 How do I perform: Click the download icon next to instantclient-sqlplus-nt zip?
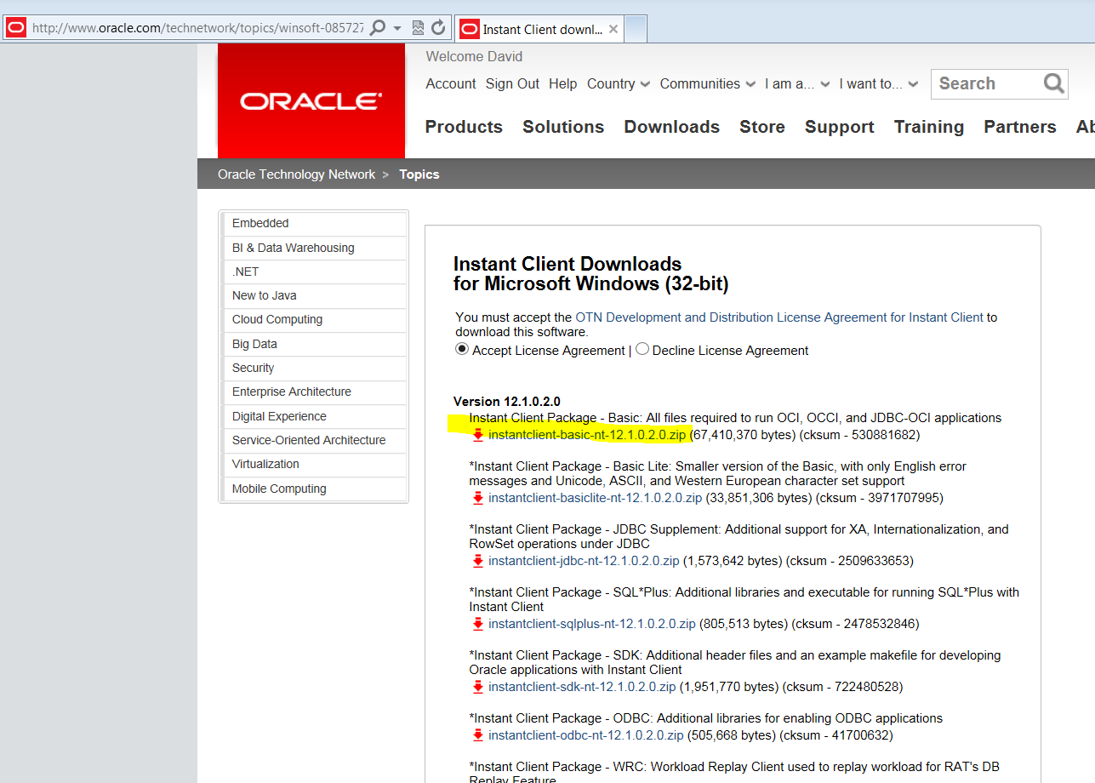coord(478,623)
